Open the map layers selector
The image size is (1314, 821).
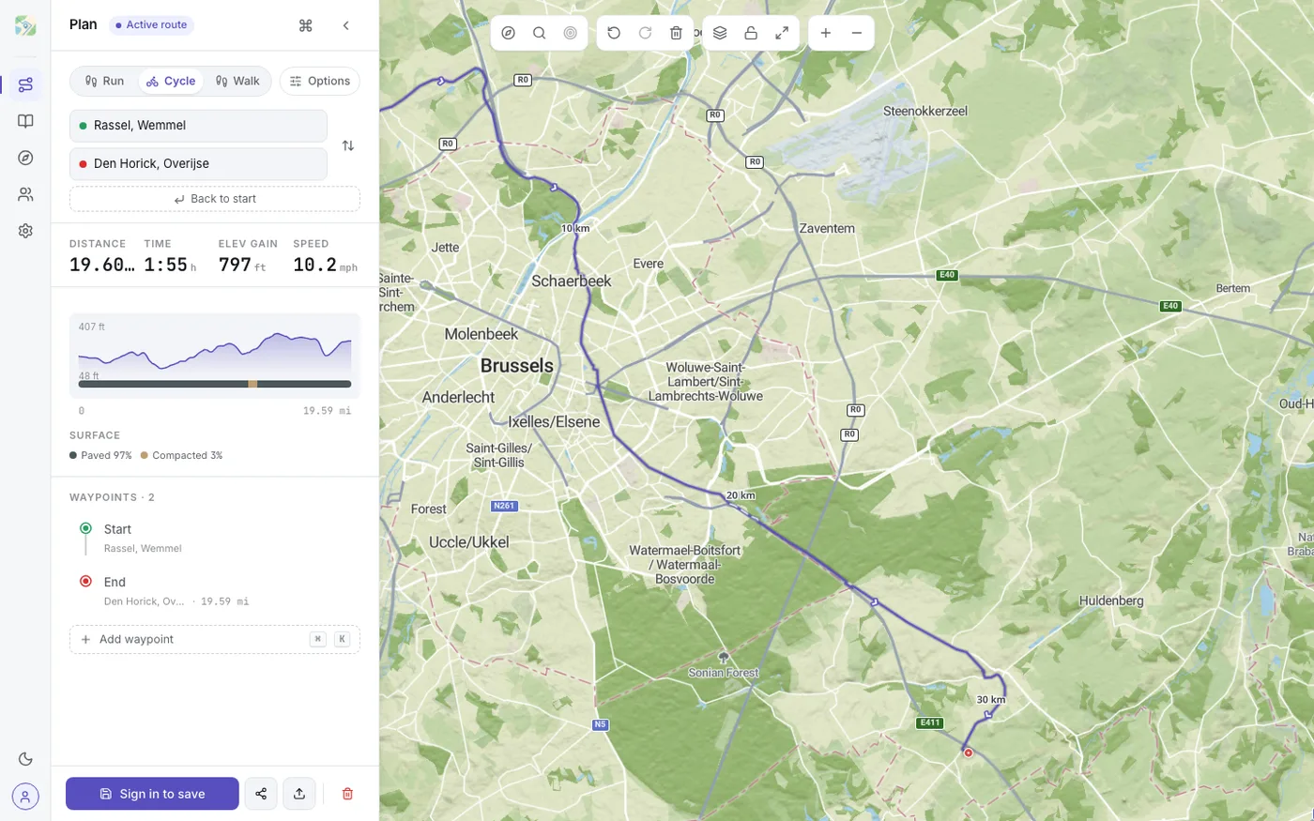coord(720,33)
